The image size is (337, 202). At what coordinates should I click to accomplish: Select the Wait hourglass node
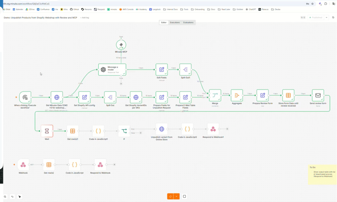click(x=47, y=131)
